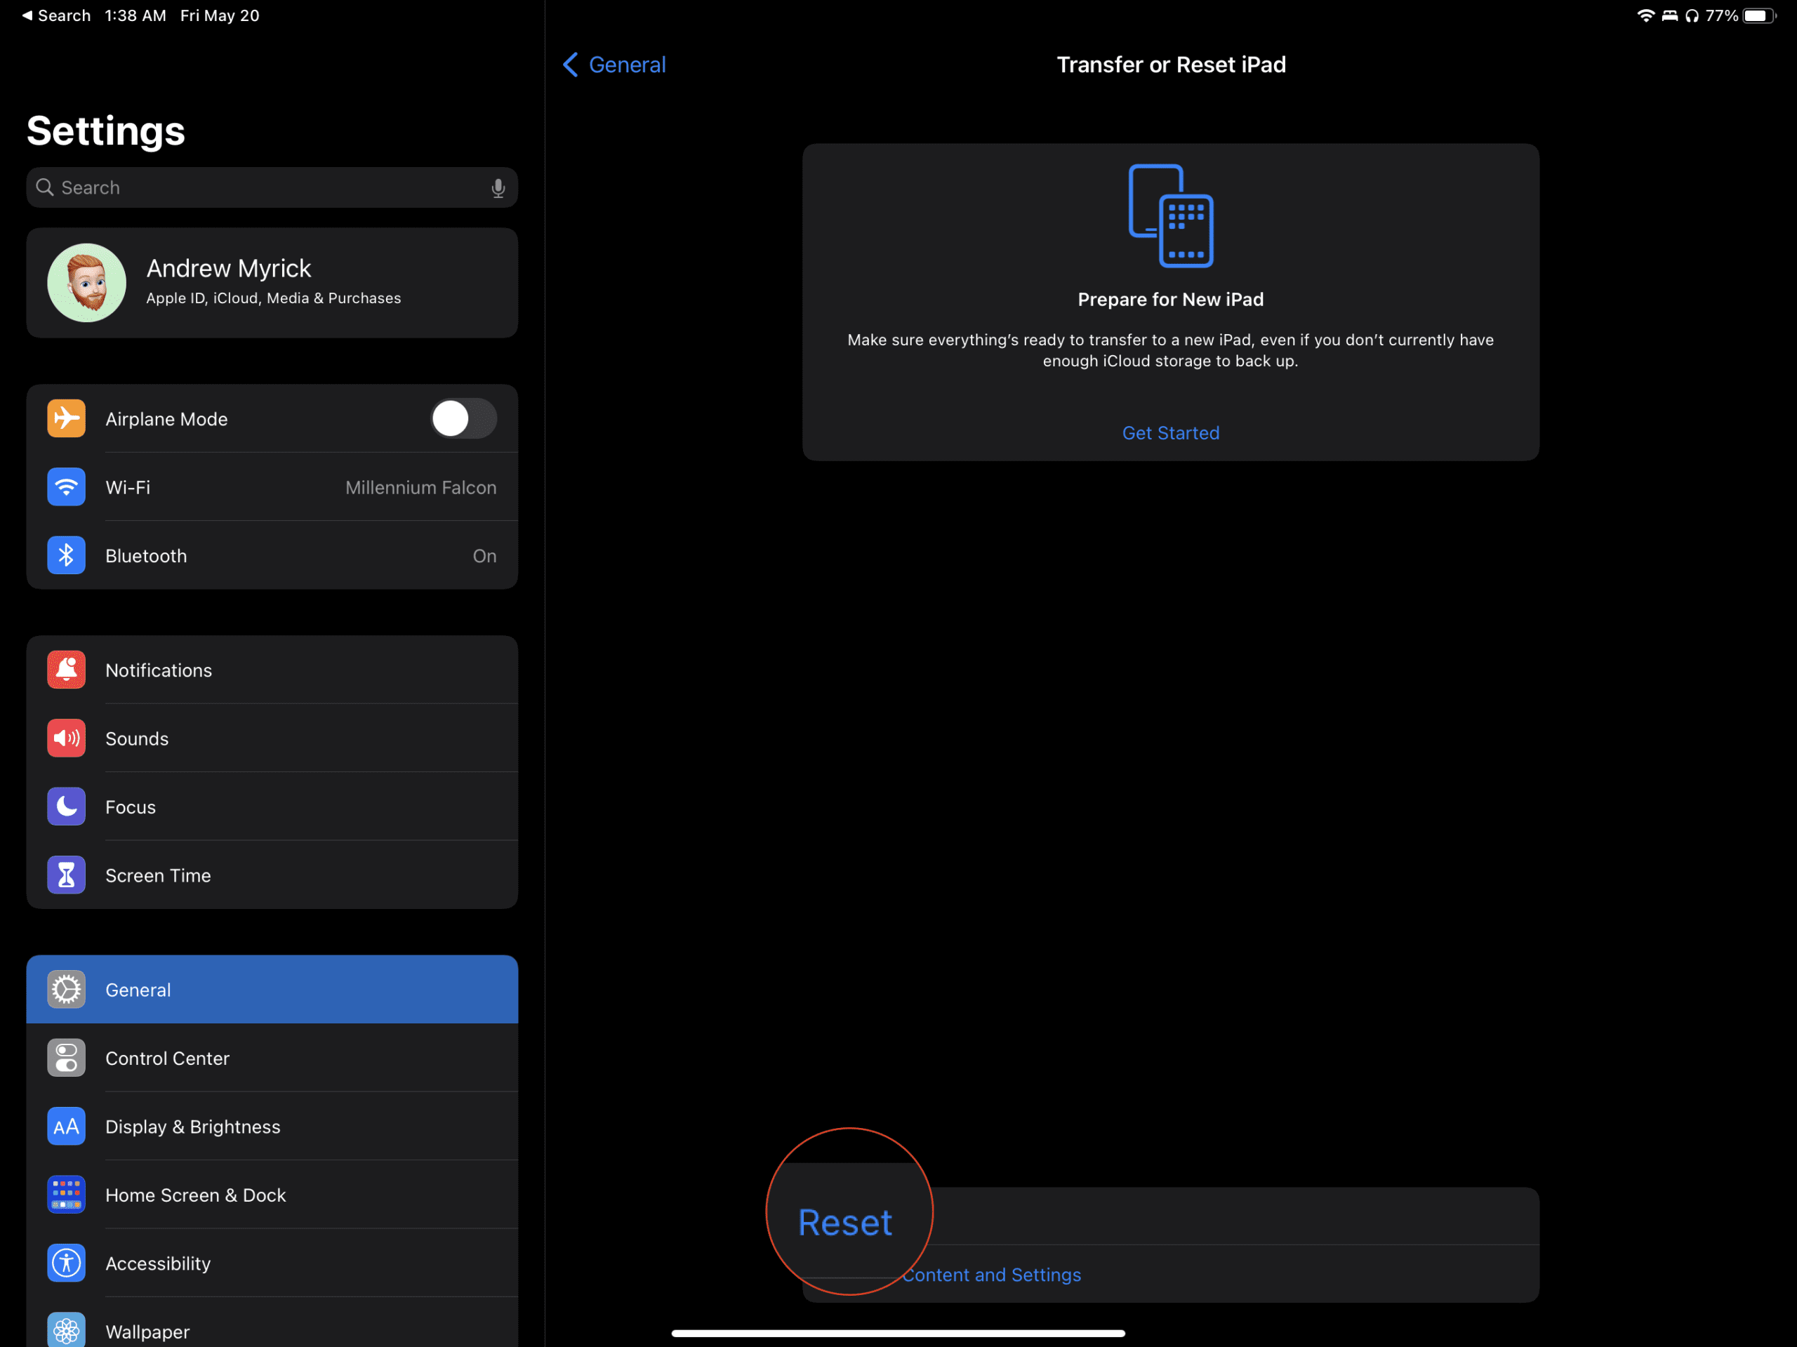Tap the Bluetooth icon

click(66, 555)
